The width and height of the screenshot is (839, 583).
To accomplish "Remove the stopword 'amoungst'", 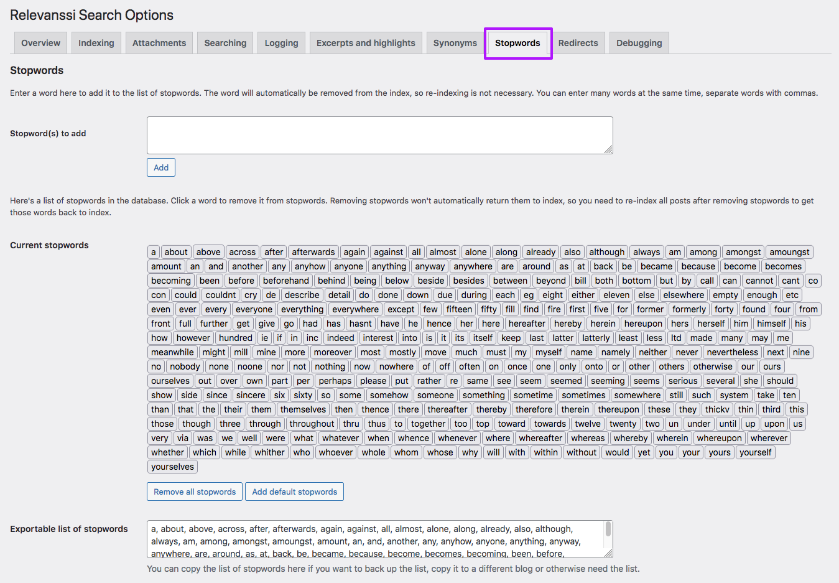I will point(790,252).
